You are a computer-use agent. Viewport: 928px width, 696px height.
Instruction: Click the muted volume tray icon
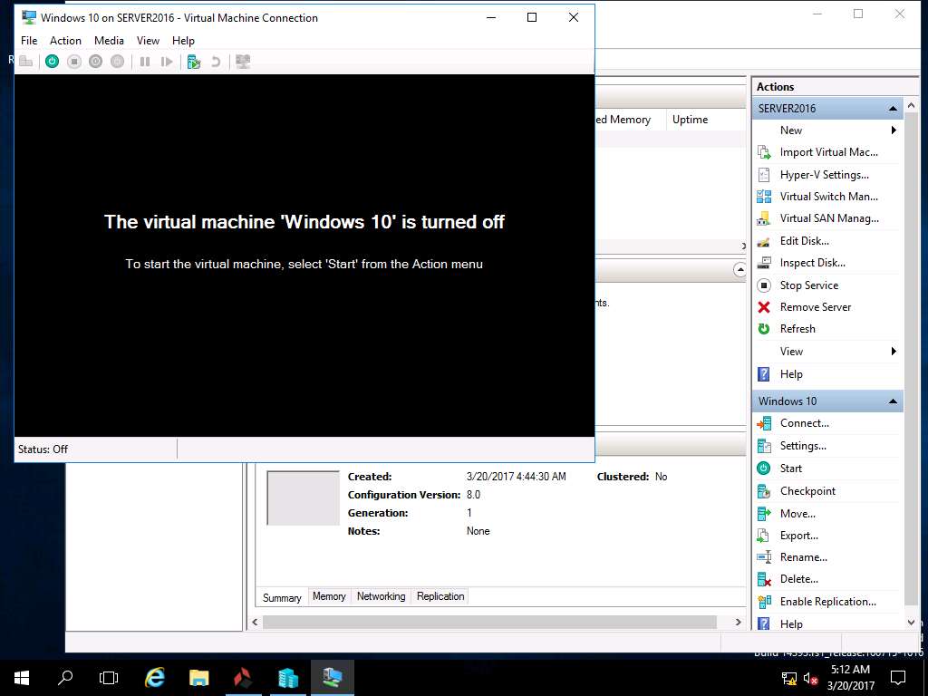(810, 678)
